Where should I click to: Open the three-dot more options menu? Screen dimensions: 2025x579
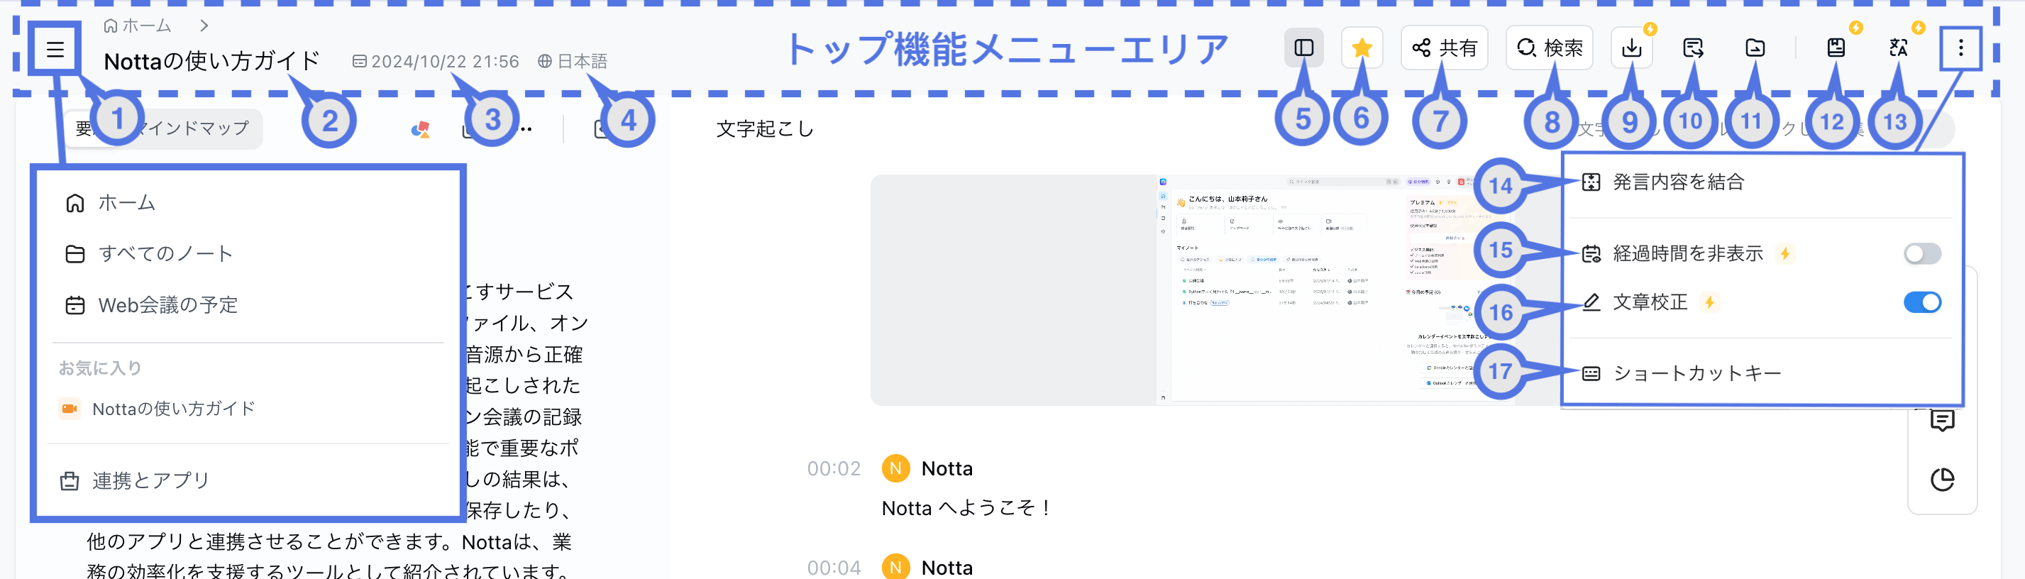[1960, 48]
